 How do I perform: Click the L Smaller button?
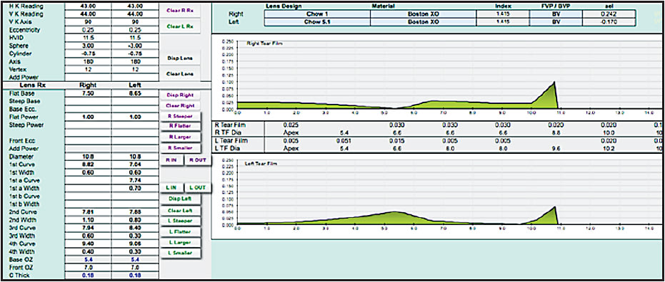tap(180, 253)
